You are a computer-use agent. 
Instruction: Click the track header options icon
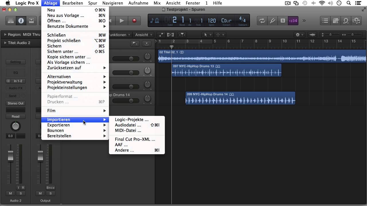(x=147, y=43)
